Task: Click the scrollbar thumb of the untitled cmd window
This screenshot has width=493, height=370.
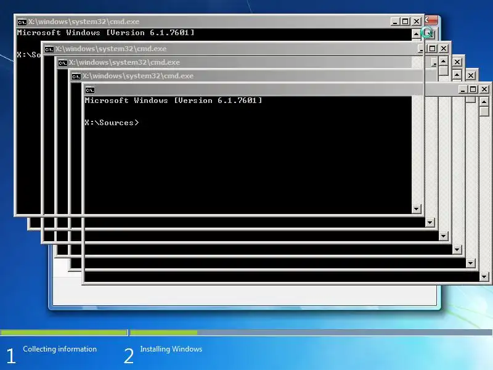Action: [484, 112]
